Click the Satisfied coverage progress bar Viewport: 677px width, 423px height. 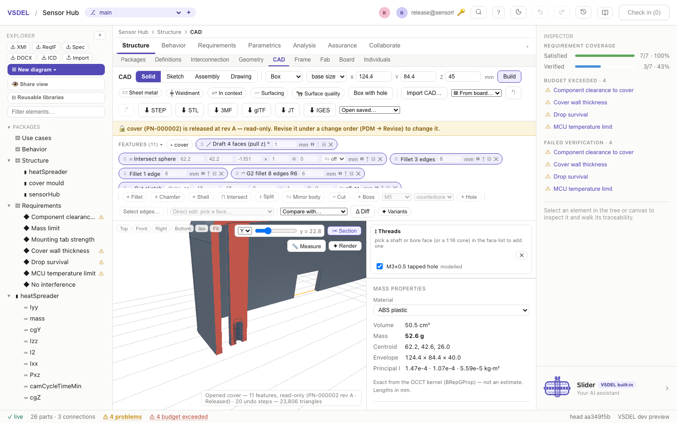click(605, 56)
